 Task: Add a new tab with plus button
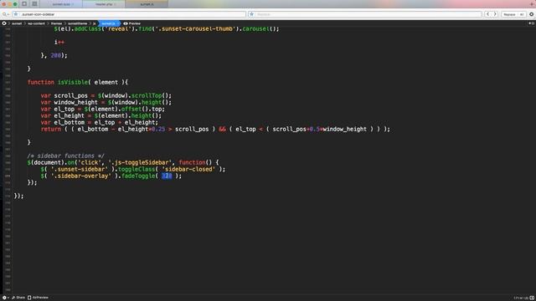pyautogui.click(x=533, y=3)
